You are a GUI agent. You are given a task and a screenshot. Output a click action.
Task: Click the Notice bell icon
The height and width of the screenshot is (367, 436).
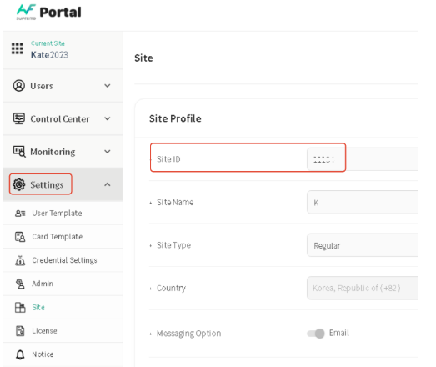20,354
